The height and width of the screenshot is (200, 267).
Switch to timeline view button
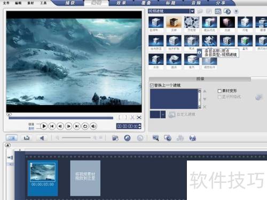(27, 138)
